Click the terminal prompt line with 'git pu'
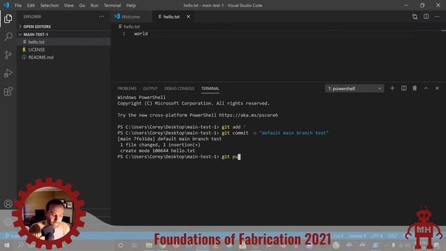 tap(179, 157)
